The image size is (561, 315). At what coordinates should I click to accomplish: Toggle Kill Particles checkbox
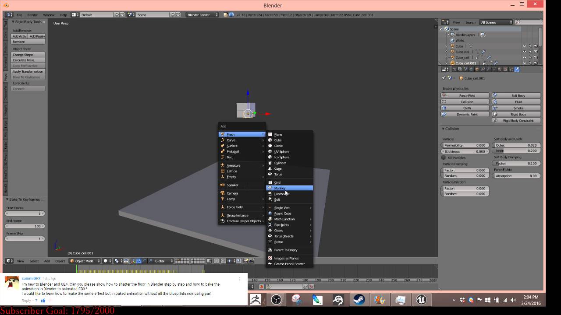pos(444,157)
